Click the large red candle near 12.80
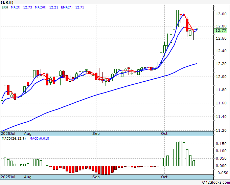This screenshot has height=185, width=230. pyautogui.click(x=187, y=25)
